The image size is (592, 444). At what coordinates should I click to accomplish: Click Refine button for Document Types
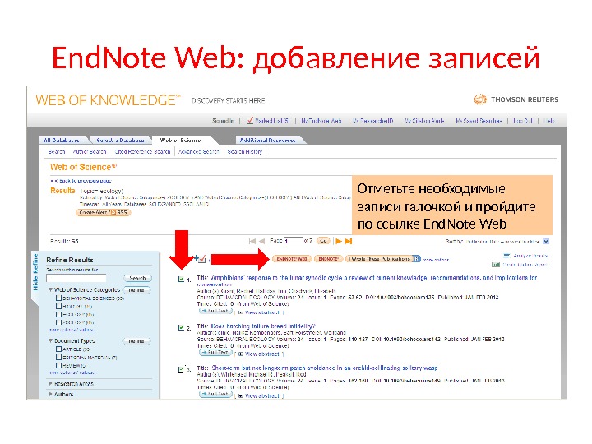[x=136, y=341]
